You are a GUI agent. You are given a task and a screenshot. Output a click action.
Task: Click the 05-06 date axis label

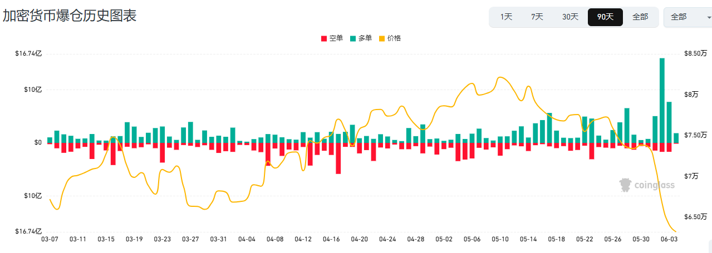click(x=472, y=239)
